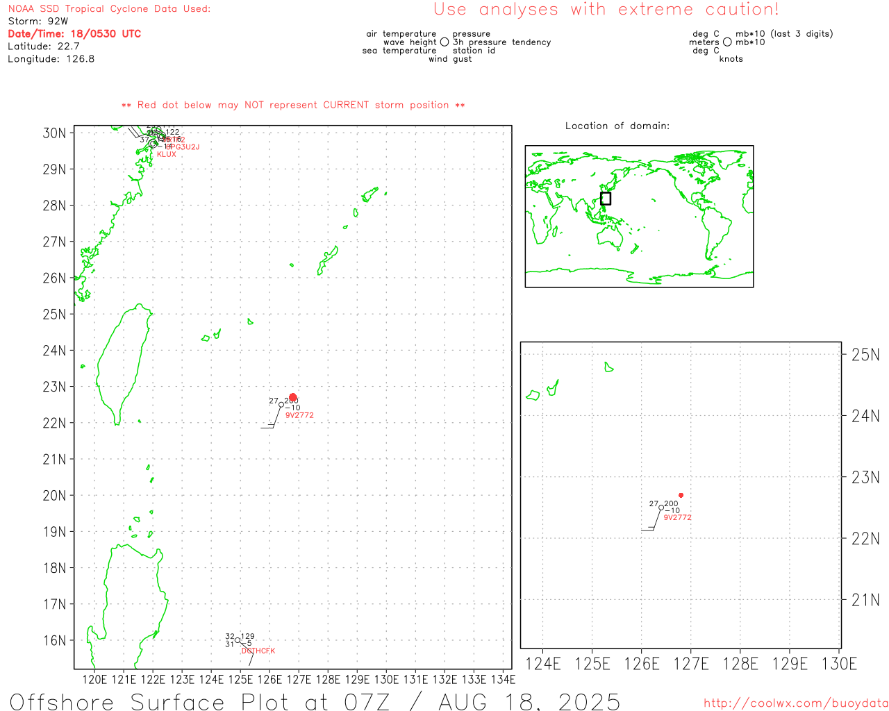Click the 'knots' units legend label
The width and height of the screenshot is (889, 711).
click(731, 59)
